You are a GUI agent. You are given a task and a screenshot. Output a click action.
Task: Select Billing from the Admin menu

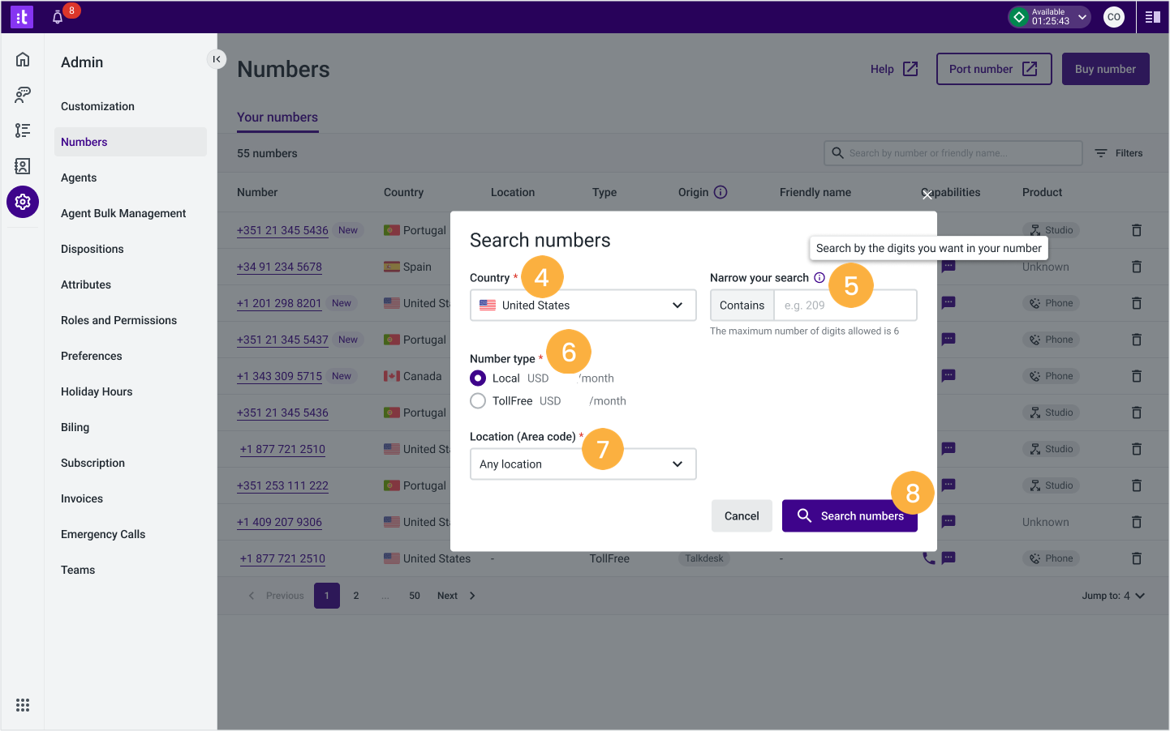pyautogui.click(x=75, y=427)
